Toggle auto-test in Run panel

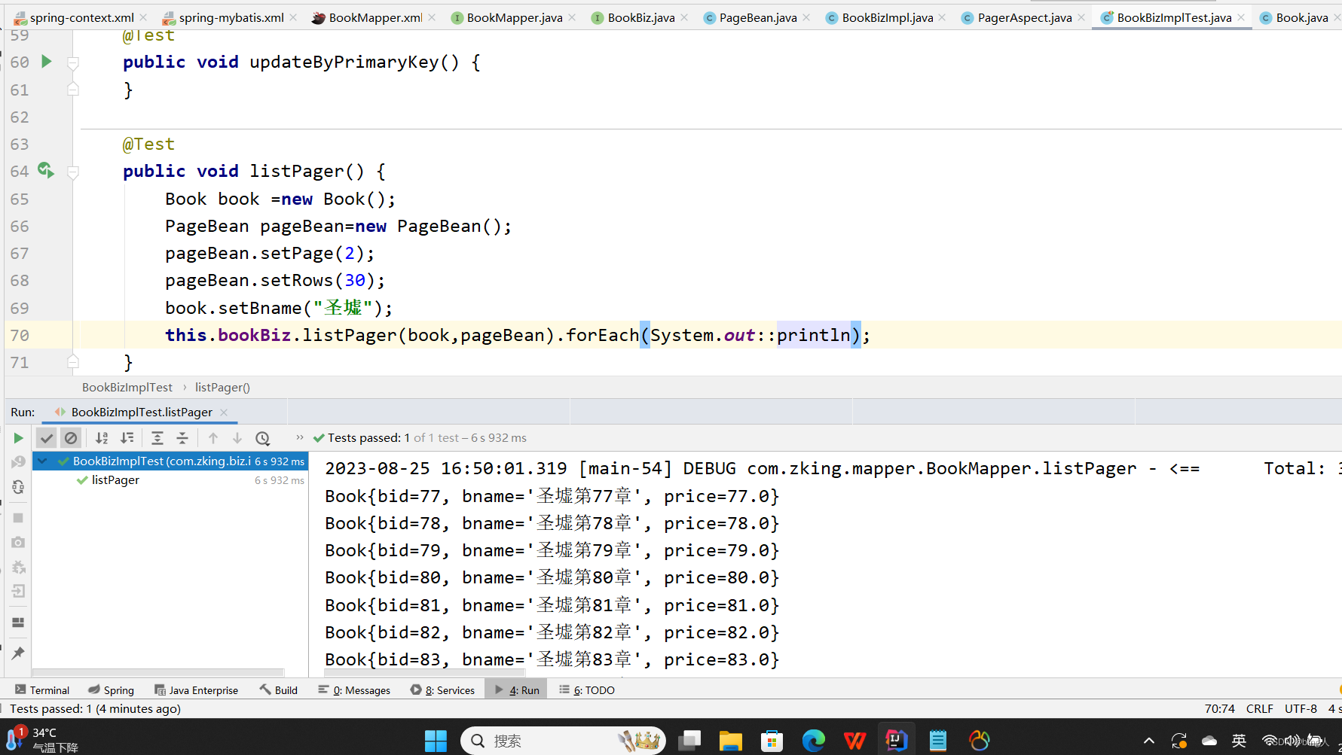18,488
